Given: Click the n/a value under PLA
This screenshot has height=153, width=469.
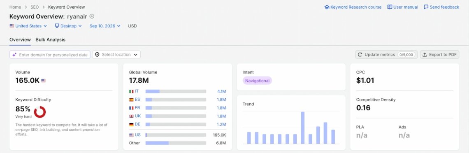Looking at the screenshot, I should coord(362,135).
